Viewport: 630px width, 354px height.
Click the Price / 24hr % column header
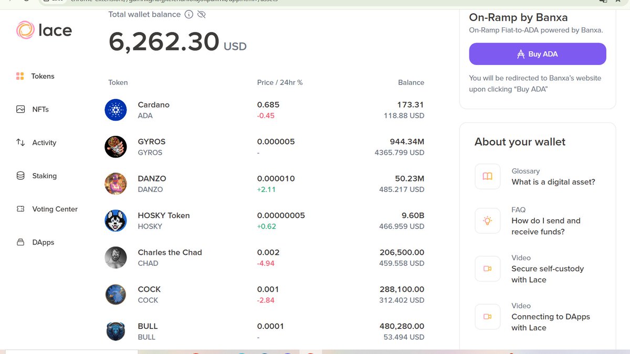pos(280,82)
